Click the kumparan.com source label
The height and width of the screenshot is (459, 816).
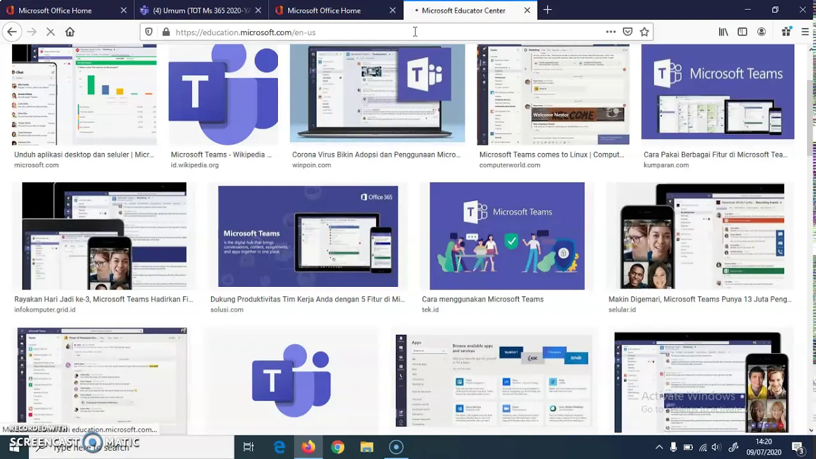point(666,165)
